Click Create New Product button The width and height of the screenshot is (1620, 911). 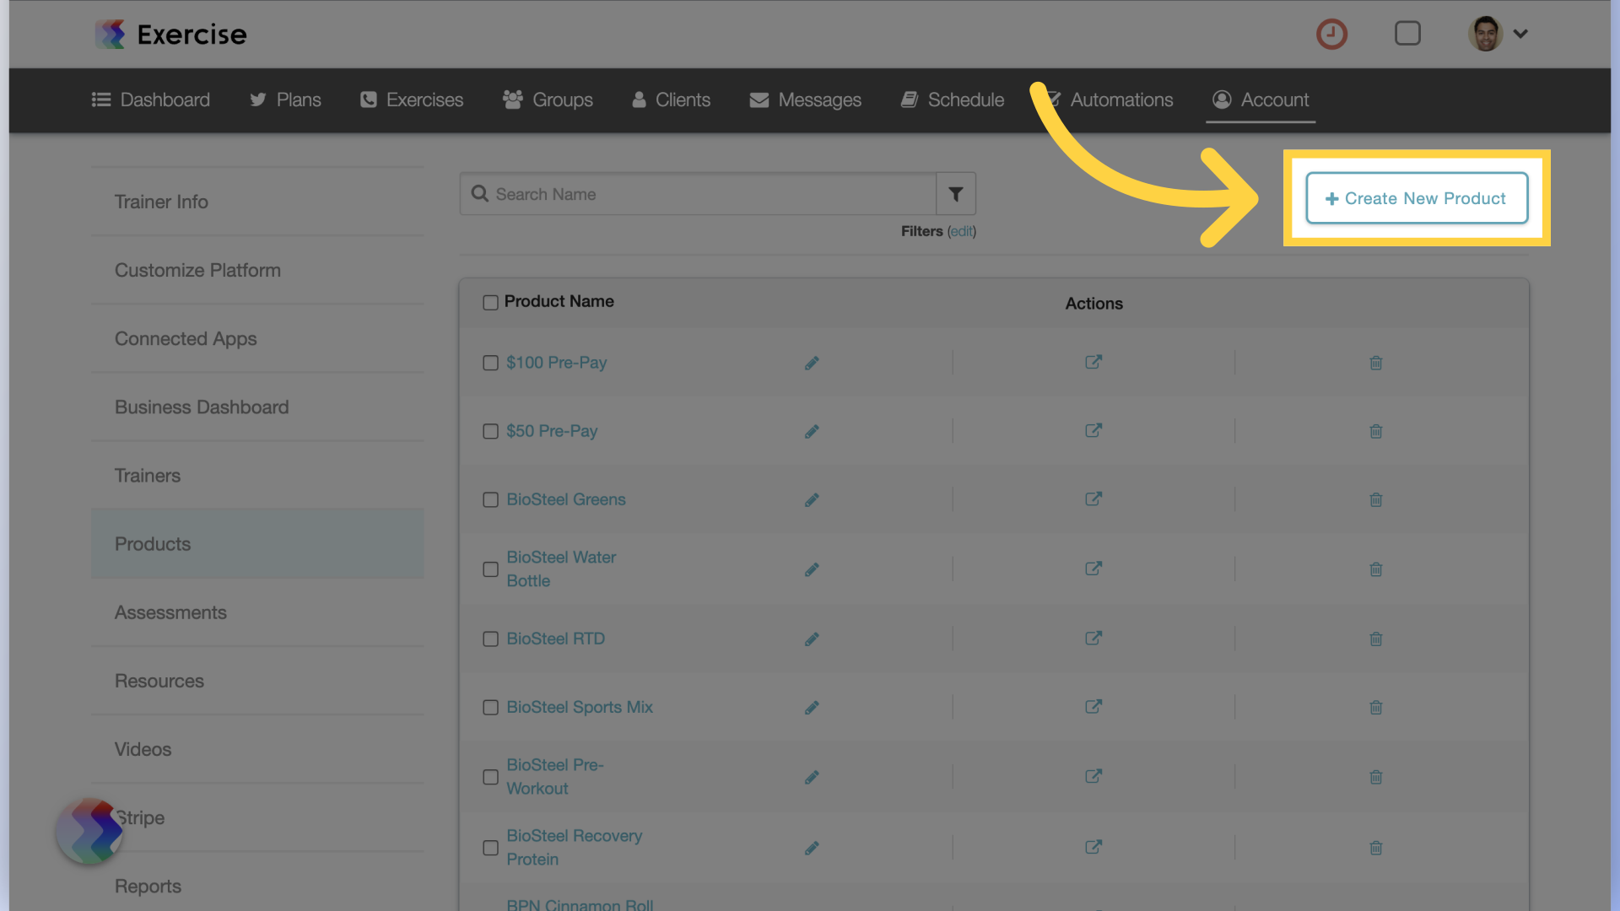(x=1417, y=198)
